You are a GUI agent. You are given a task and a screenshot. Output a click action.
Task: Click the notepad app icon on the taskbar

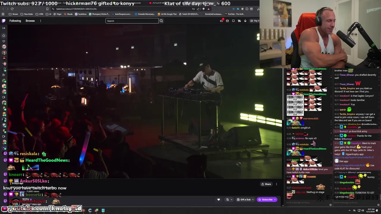103,210
